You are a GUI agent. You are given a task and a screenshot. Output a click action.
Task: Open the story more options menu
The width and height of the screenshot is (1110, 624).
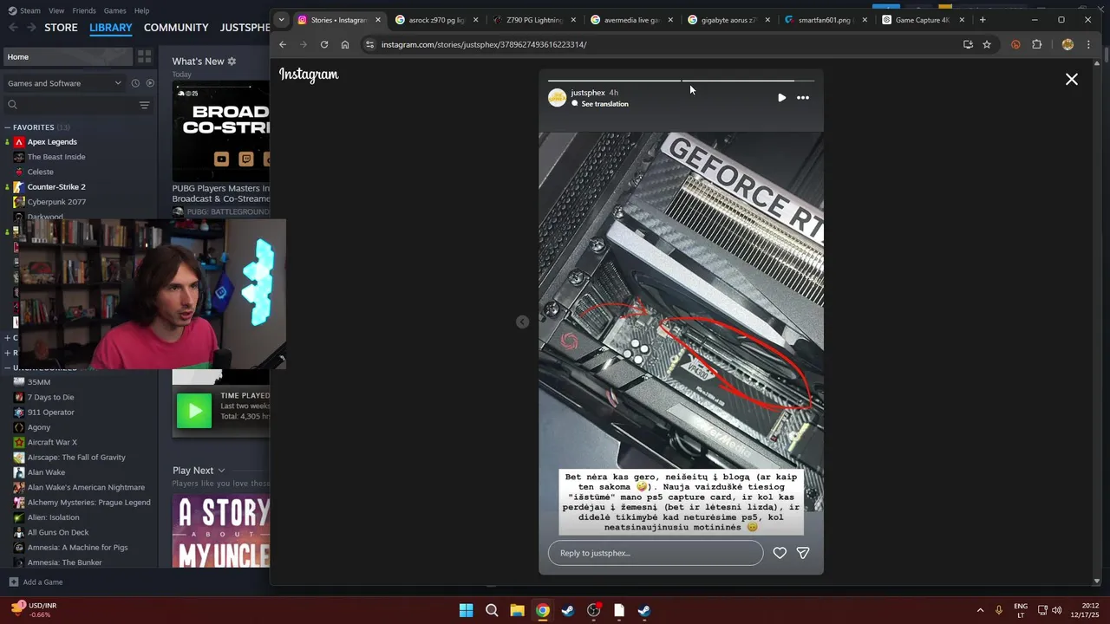[x=803, y=98]
